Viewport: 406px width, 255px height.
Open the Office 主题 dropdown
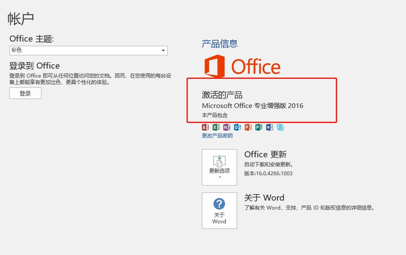point(89,50)
